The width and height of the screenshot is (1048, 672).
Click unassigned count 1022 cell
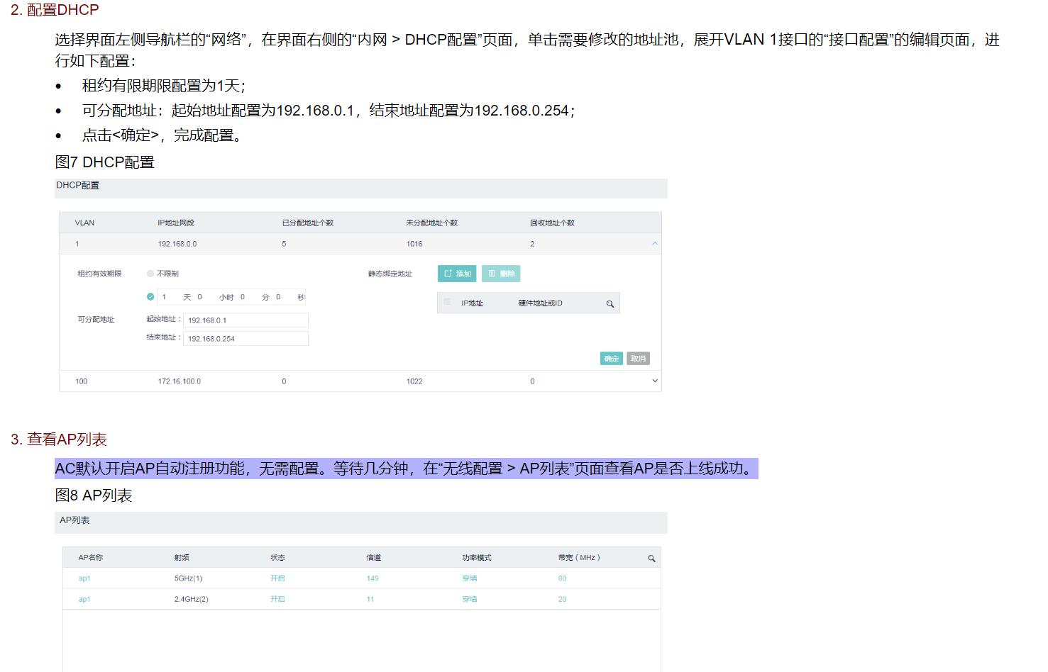coord(414,381)
